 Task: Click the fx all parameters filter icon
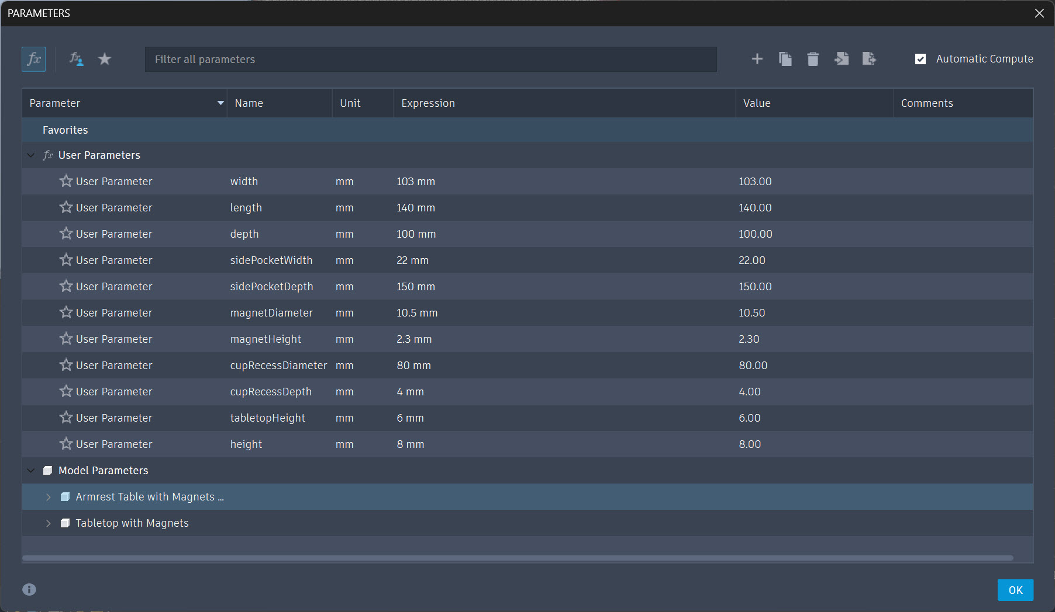34,59
